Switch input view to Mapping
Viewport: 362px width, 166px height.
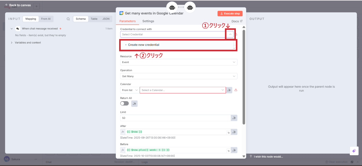(31, 19)
